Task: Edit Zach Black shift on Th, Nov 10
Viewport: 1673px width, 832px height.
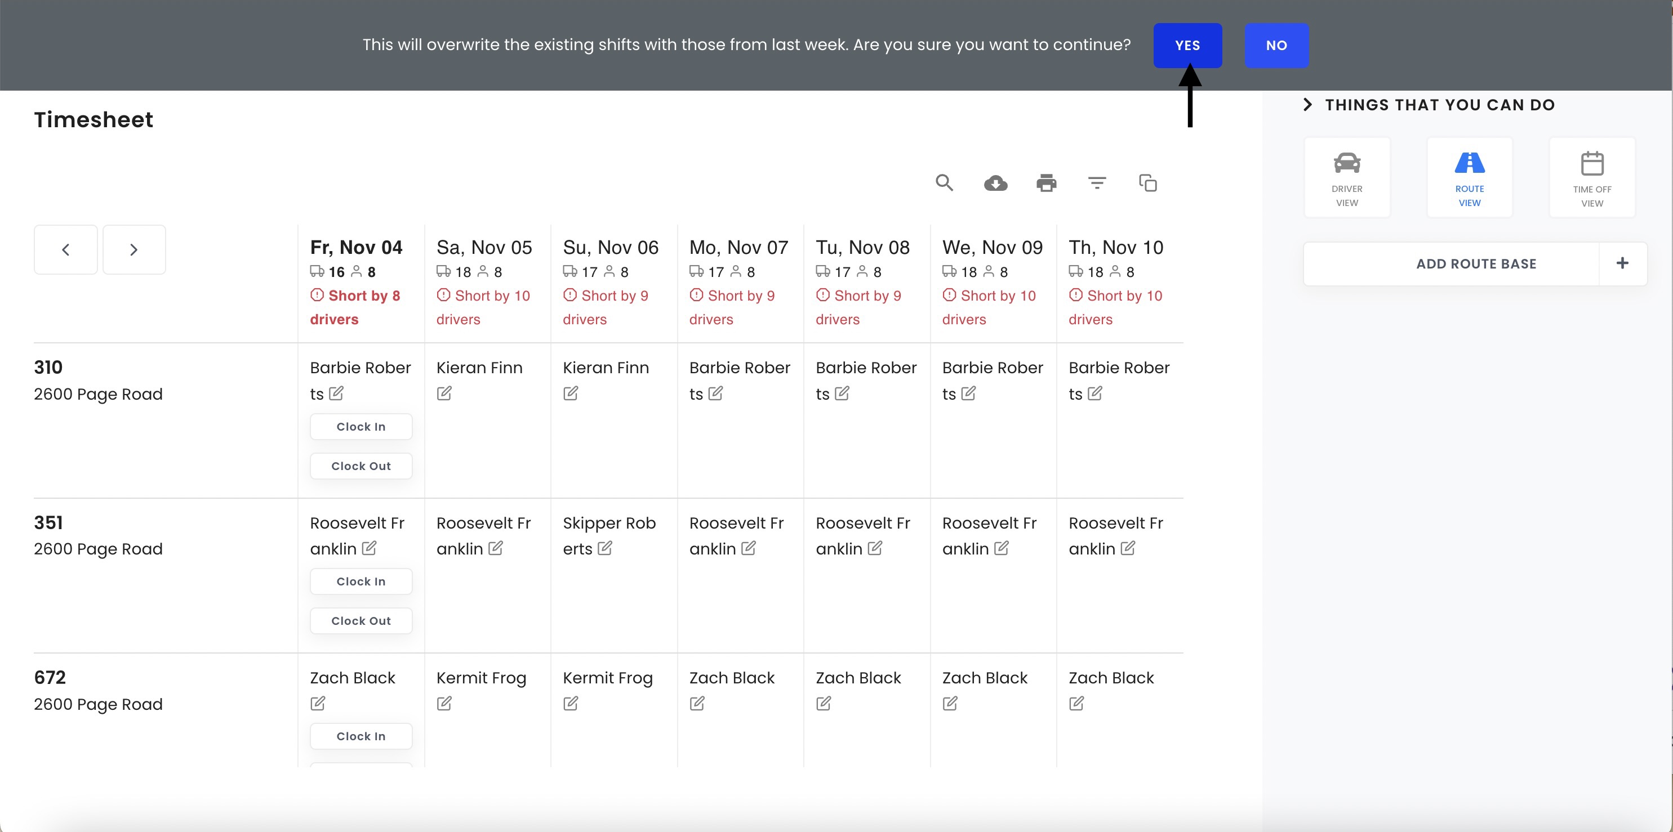Action: [1076, 704]
